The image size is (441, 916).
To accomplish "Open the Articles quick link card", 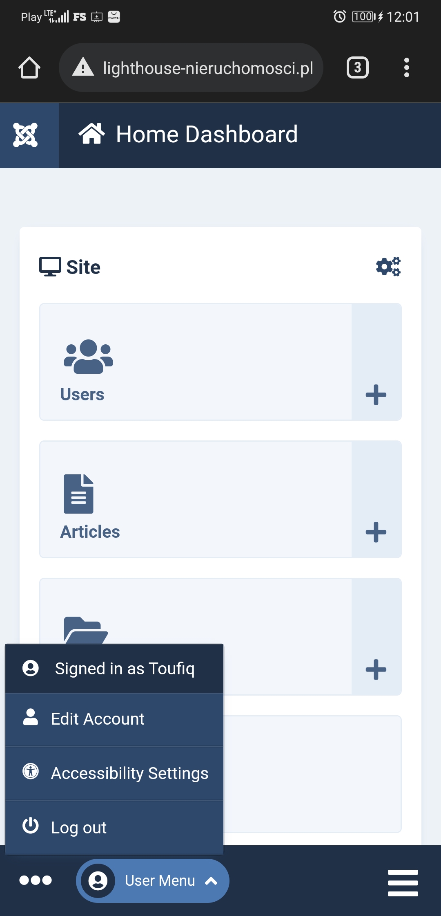I will [x=195, y=499].
